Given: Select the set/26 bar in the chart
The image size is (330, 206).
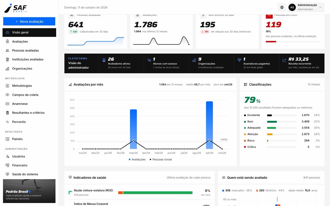Looking at the screenshot, I should (210, 125).
